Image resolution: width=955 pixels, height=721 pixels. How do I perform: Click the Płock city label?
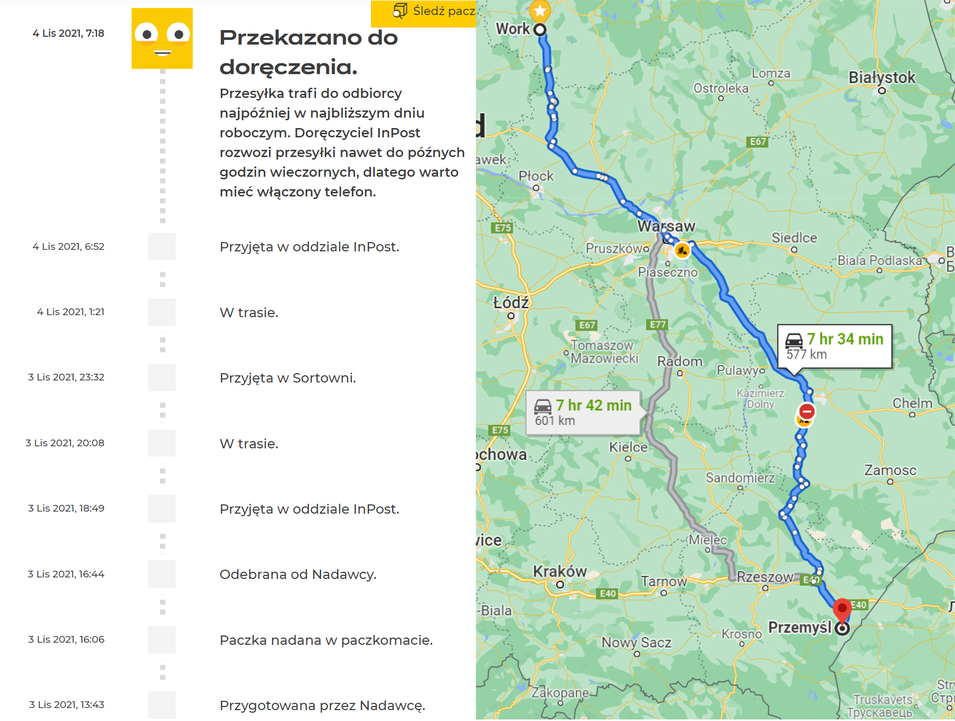coord(536,176)
